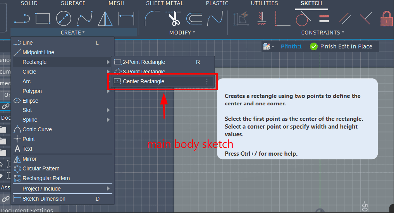Viewport: 394px width, 213px height.
Task: Select the Fillet tool in Modify
Action: (x=152, y=18)
